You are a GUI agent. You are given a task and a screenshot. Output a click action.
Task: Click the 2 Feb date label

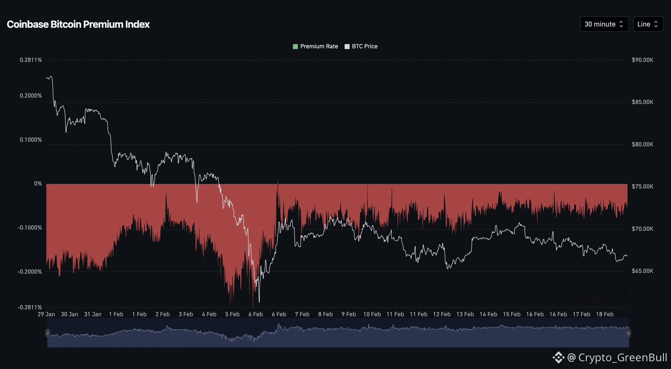[x=163, y=314]
